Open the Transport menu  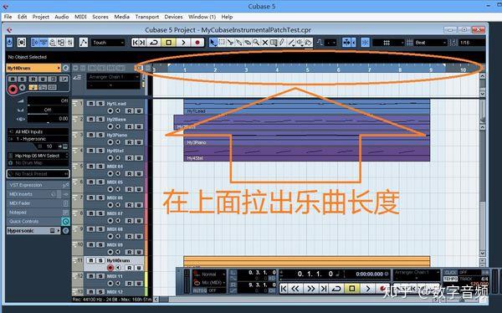[x=147, y=17]
